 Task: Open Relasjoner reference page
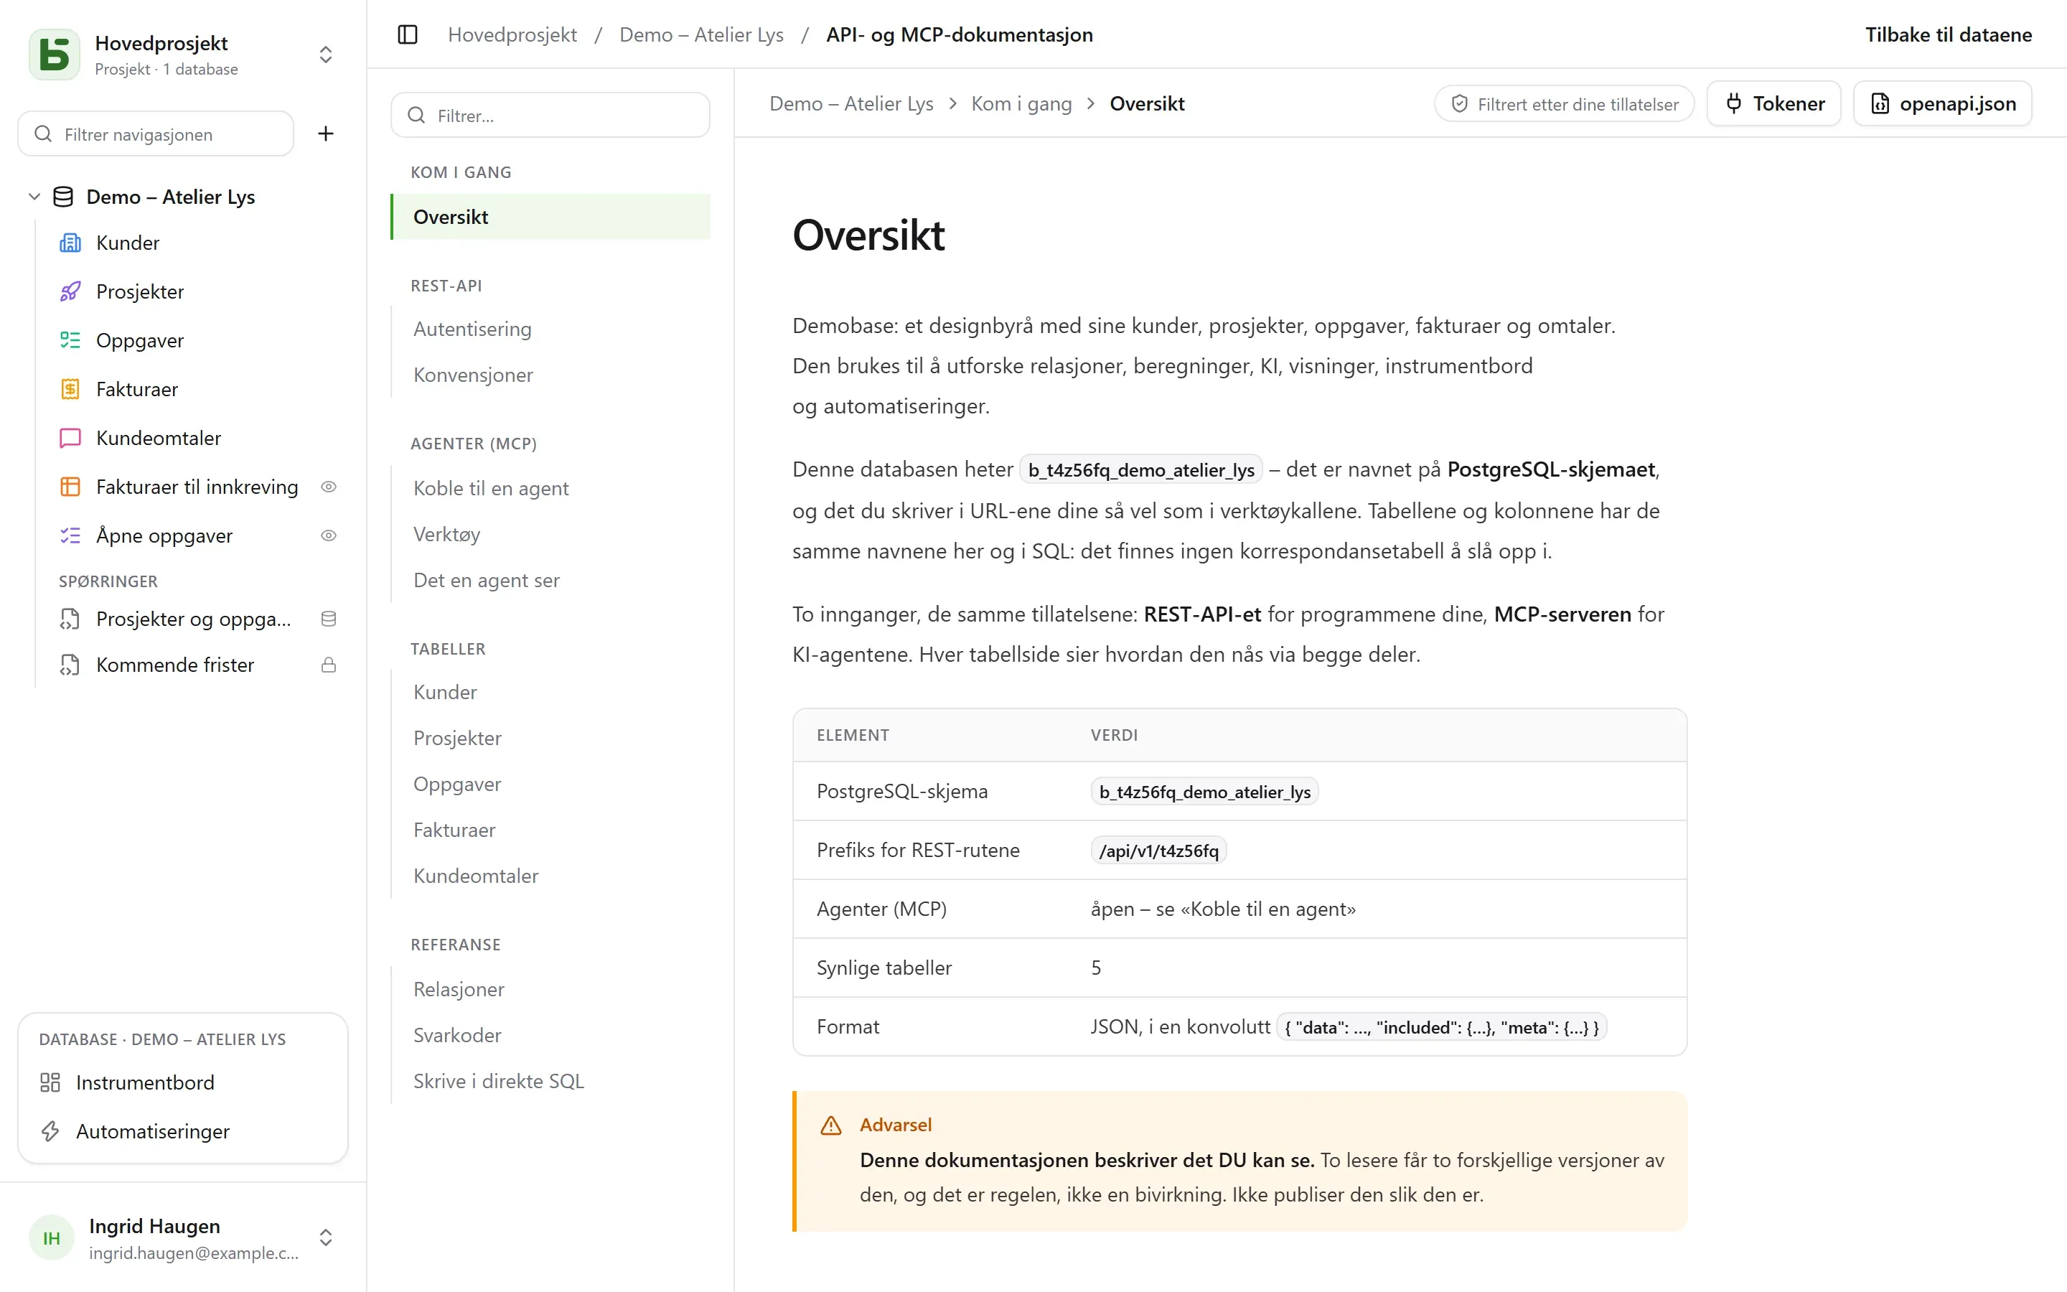pyautogui.click(x=459, y=988)
